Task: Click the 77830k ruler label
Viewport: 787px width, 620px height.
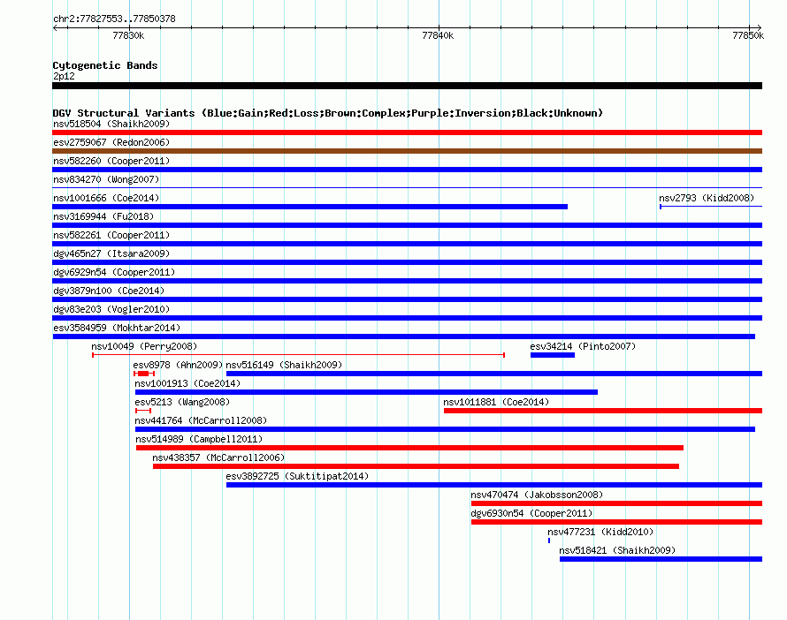Action: pos(128,35)
